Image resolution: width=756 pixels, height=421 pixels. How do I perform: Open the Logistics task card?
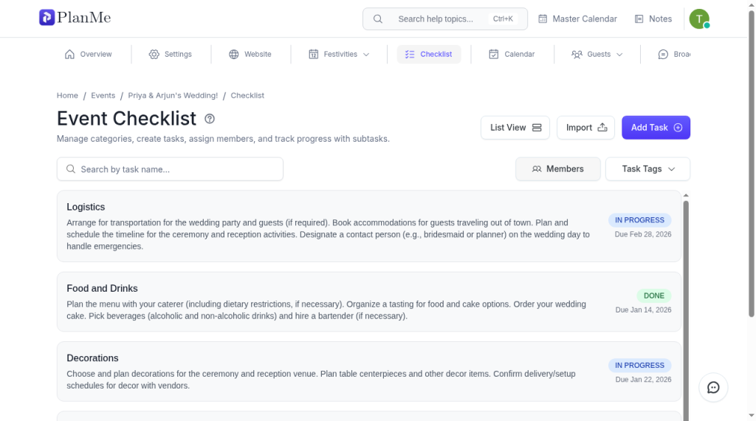[369, 226]
